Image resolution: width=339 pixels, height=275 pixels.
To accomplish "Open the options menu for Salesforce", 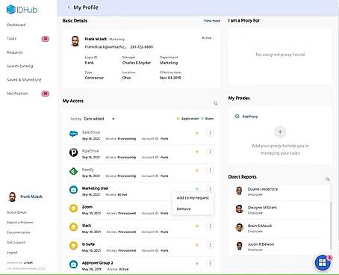I will tap(210, 133).
